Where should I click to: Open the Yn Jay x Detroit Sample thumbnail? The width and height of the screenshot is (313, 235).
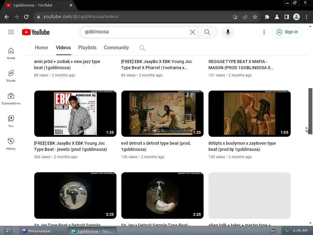(x=162, y=196)
